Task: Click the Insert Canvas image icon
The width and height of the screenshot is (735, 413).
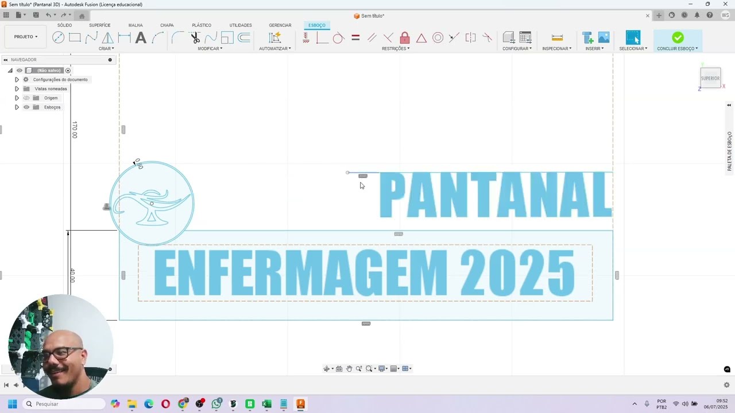Action: pyautogui.click(x=604, y=38)
